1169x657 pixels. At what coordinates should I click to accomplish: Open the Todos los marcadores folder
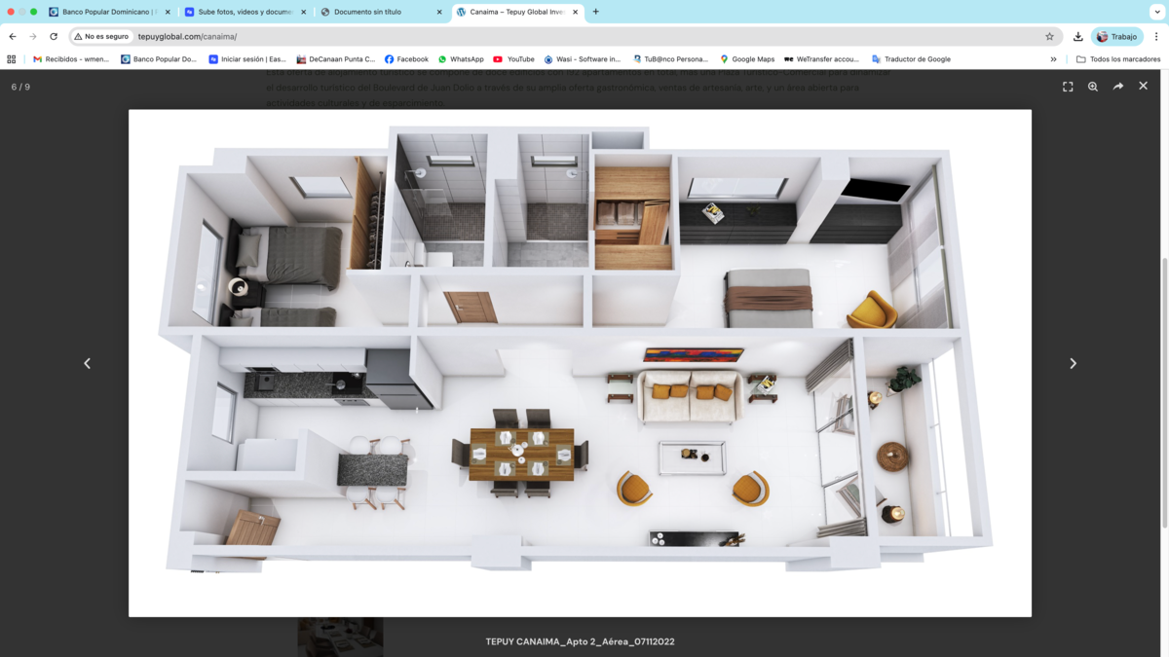click(1117, 59)
